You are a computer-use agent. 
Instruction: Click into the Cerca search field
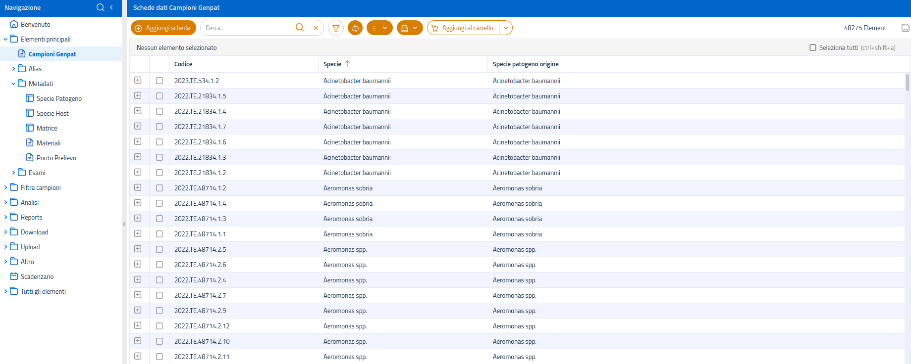tap(248, 28)
